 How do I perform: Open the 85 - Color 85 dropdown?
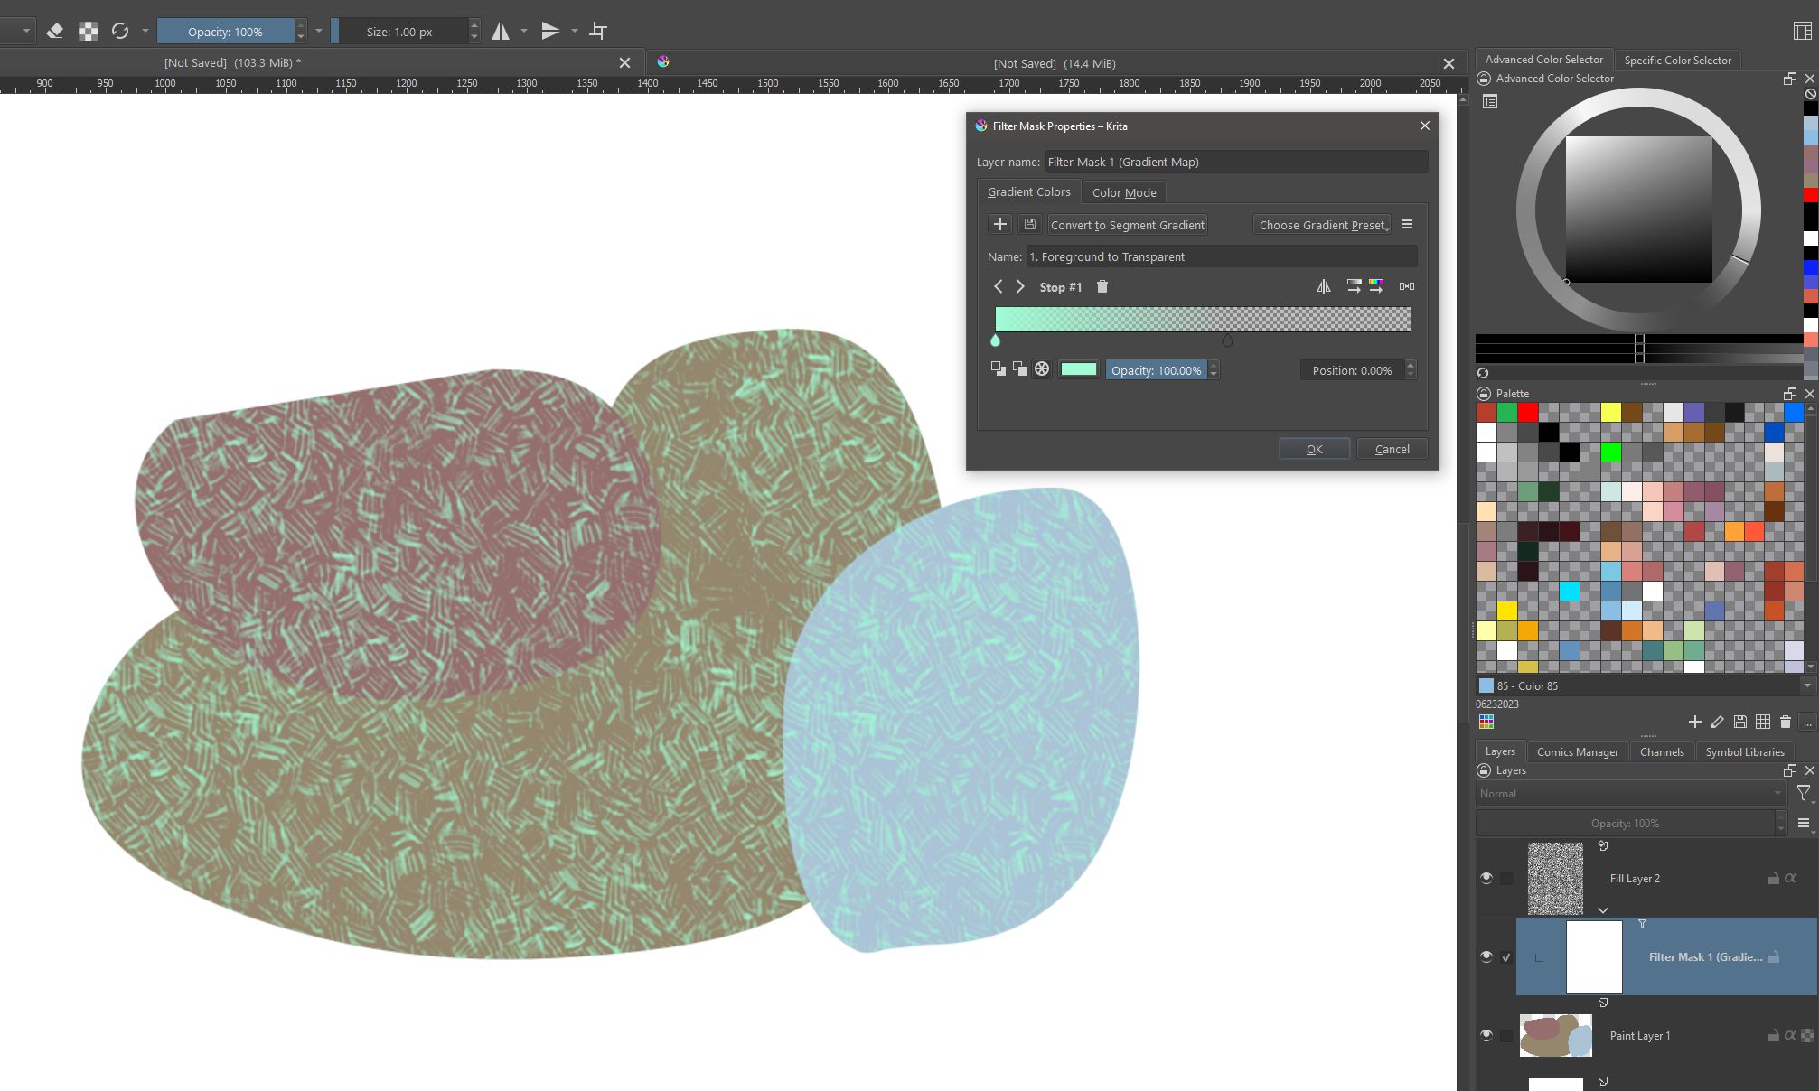(1807, 685)
